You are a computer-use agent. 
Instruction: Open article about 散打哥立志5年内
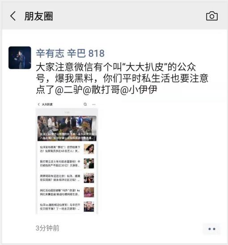(60, 163)
